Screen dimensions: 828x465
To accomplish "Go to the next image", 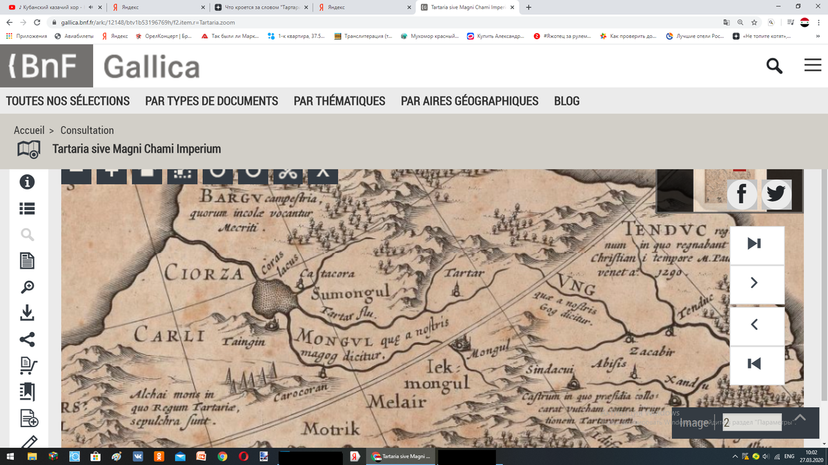I will pos(756,283).
